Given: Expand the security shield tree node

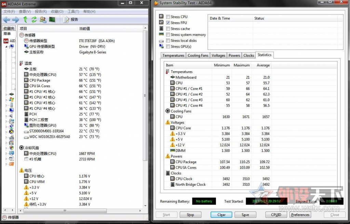Looking at the screenshot, I should click(6, 148).
